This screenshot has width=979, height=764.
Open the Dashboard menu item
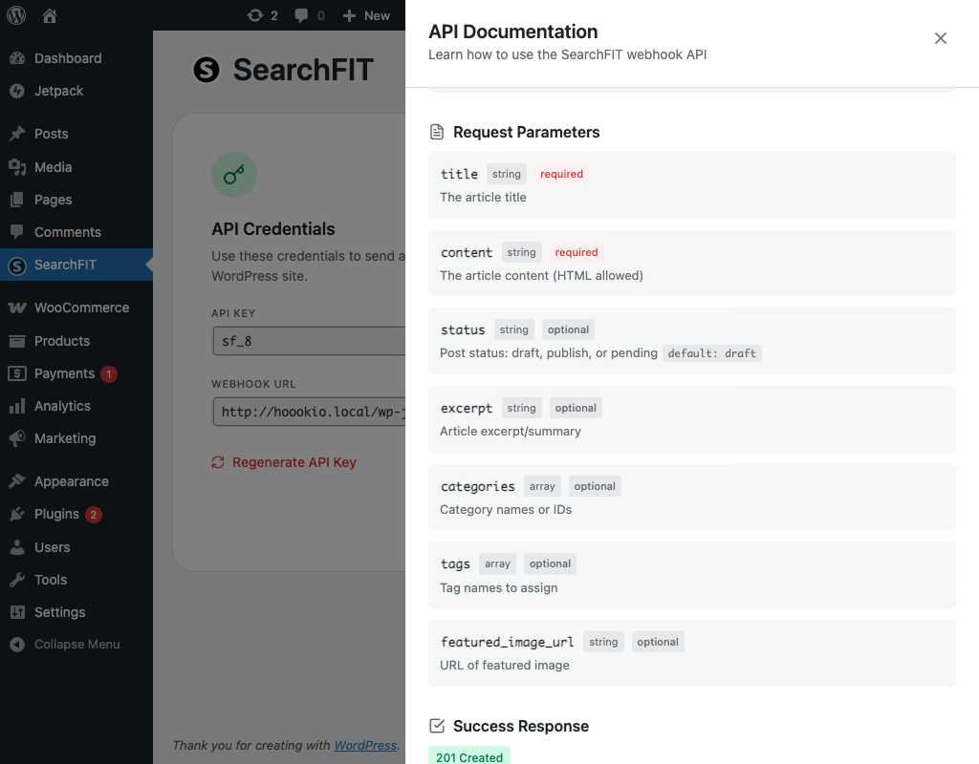(67, 58)
